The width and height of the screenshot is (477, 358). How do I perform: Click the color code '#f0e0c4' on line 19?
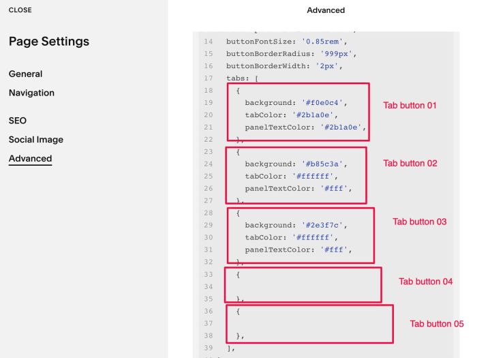322,103
